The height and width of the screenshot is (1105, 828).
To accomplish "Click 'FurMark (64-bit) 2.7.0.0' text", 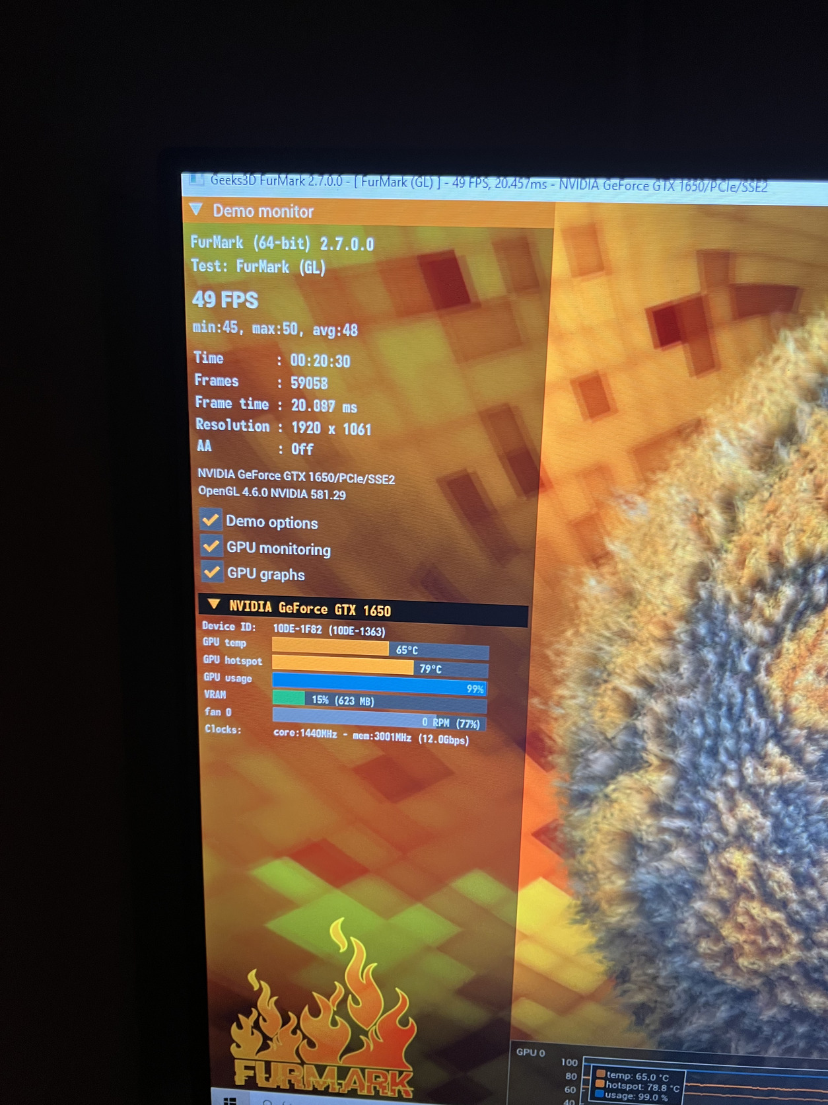I will click(x=282, y=243).
